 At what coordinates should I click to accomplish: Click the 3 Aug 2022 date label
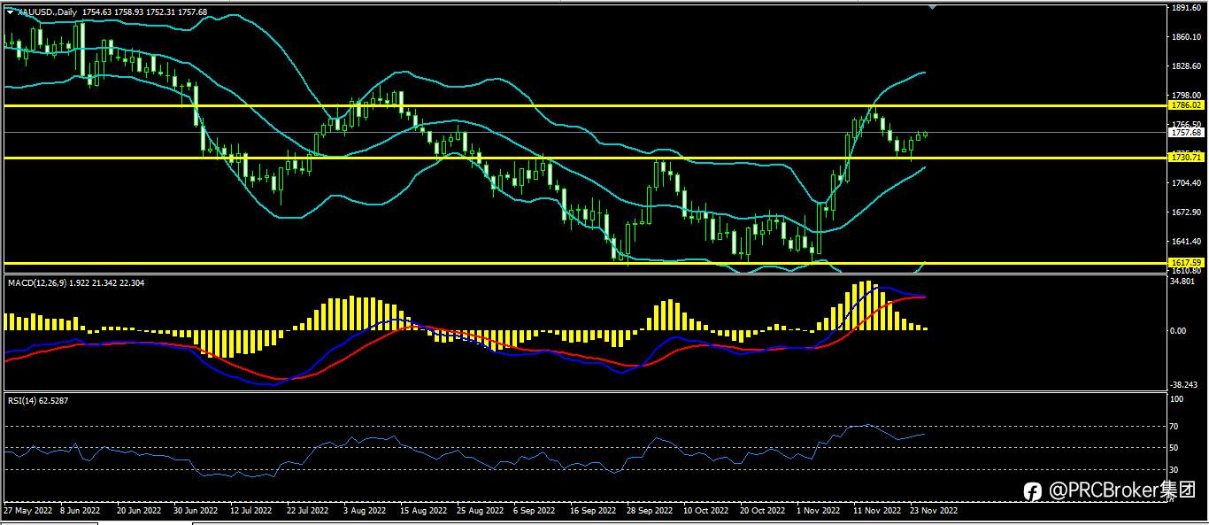tap(364, 511)
